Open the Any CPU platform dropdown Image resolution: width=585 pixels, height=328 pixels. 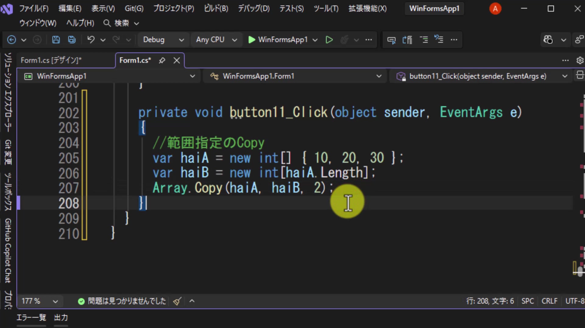[216, 40]
